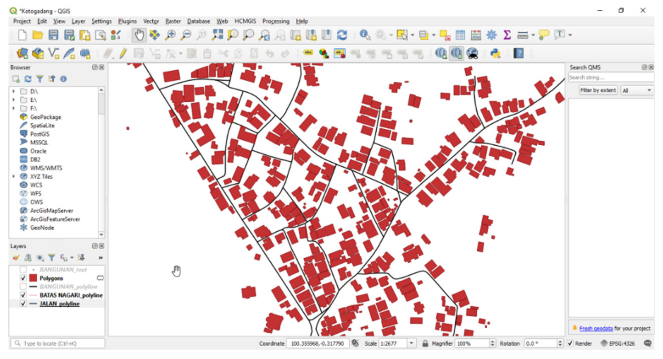
Task: Click the Save Project icon
Action: coord(53,35)
